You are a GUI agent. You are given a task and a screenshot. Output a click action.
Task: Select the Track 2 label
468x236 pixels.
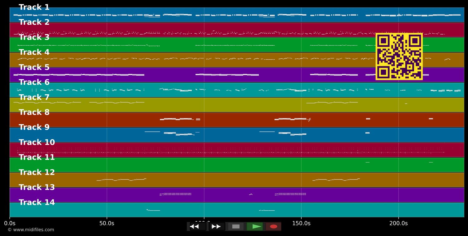(34, 22)
